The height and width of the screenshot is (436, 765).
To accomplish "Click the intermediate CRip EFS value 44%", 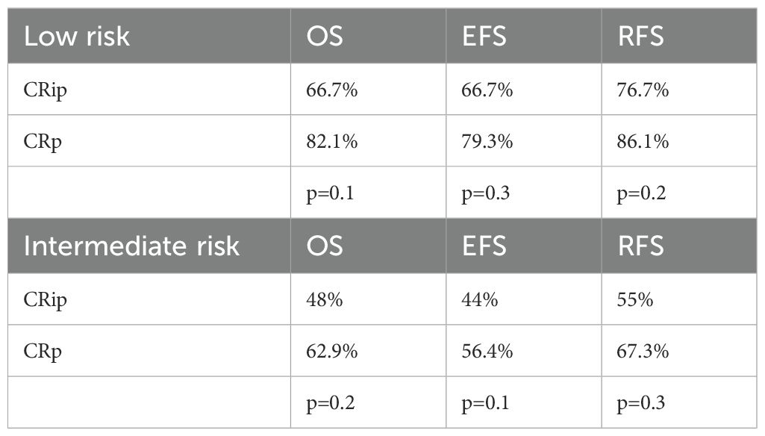I will pos(478,299).
